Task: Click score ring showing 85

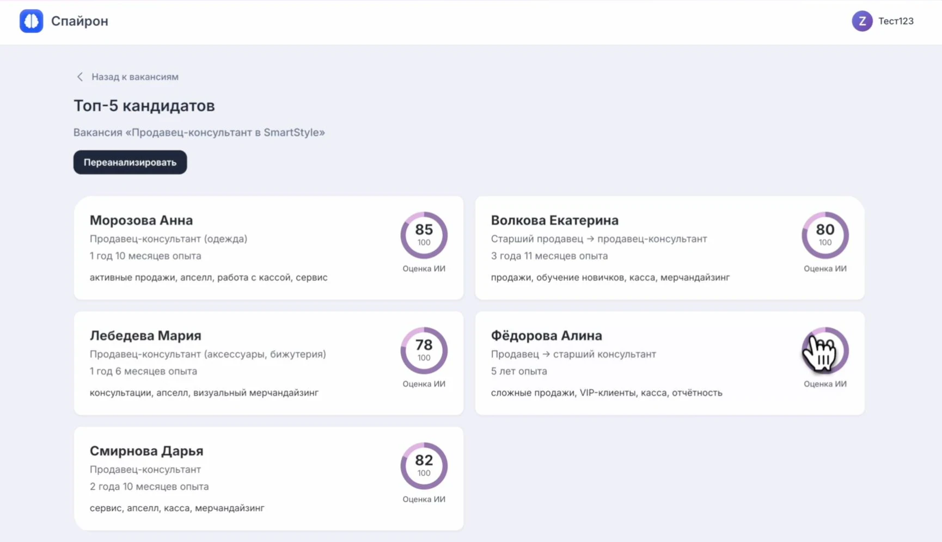Action: pos(424,235)
